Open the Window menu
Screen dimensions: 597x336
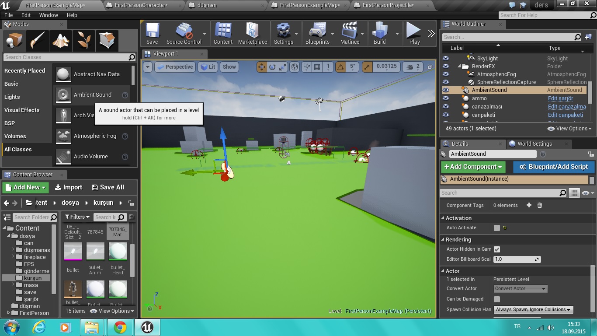49,15
